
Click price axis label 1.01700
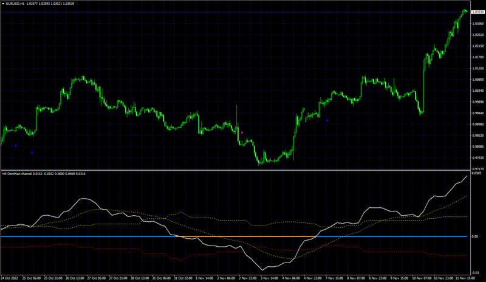tap(477, 57)
